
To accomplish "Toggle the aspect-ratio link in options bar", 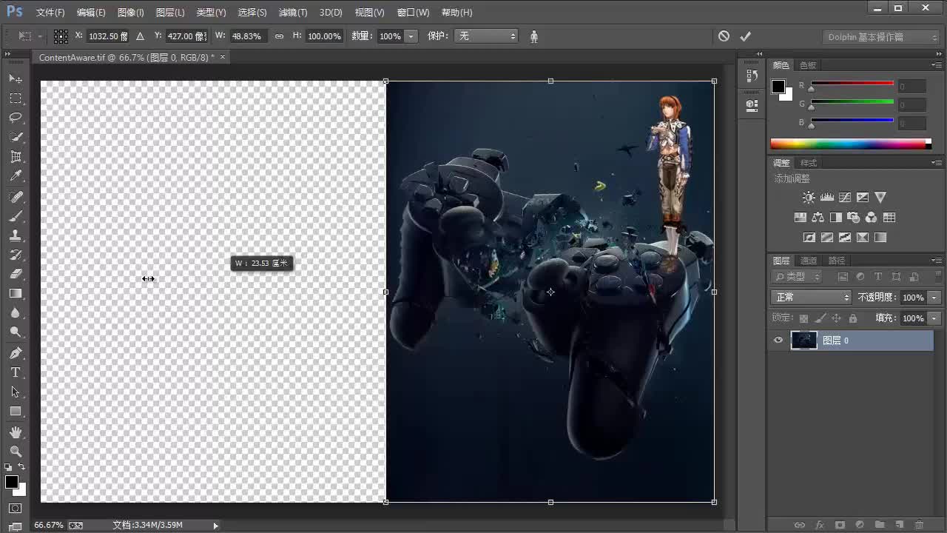I will (x=279, y=36).
